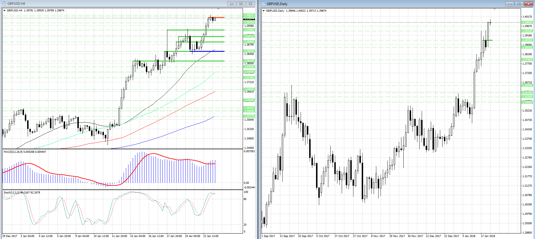Click the 1.38550 level label in Daily chart
This screenshot has width=535, height=239.
[527, 47]
